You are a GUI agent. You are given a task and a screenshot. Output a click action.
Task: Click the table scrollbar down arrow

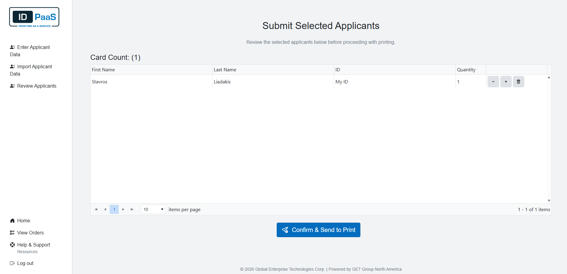coord(549,200)
